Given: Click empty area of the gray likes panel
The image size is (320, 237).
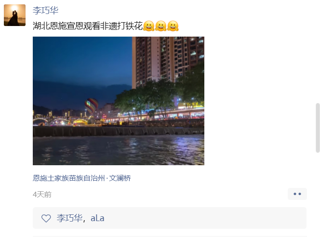Looking at the screenshot, I should click(x=204, y=218).
